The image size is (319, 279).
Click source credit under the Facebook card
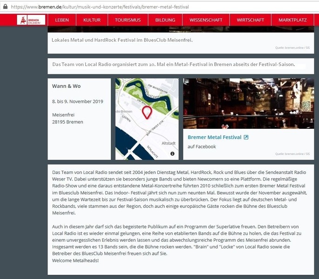[292, 154]
